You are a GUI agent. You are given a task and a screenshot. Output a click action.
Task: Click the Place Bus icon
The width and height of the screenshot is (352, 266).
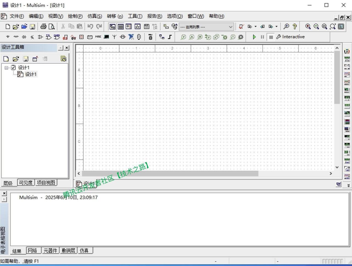click(170, 37)
